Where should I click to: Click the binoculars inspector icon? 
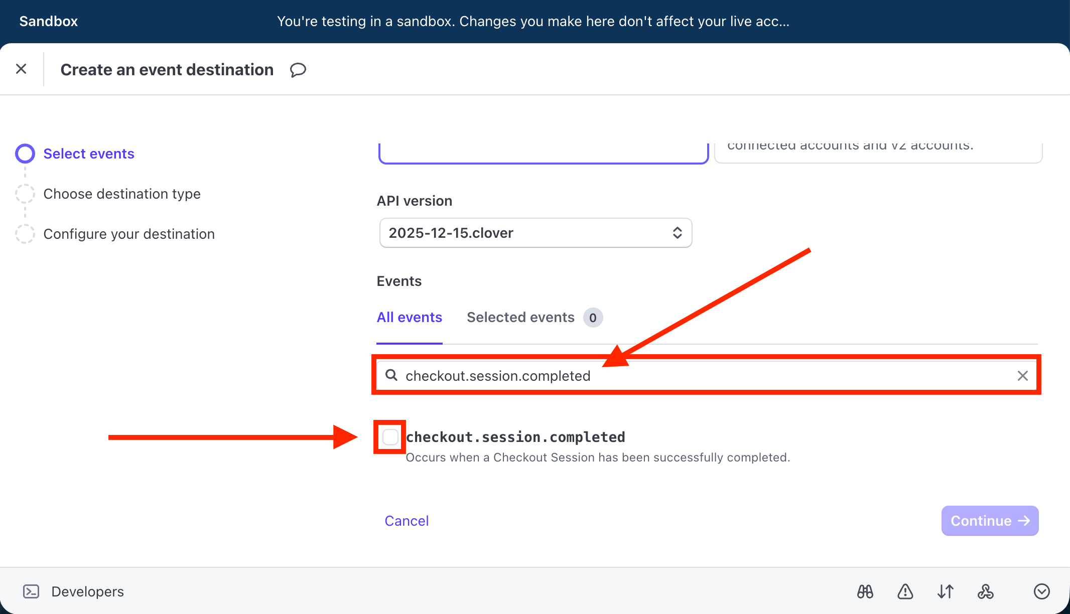click(x=865, y=591)
